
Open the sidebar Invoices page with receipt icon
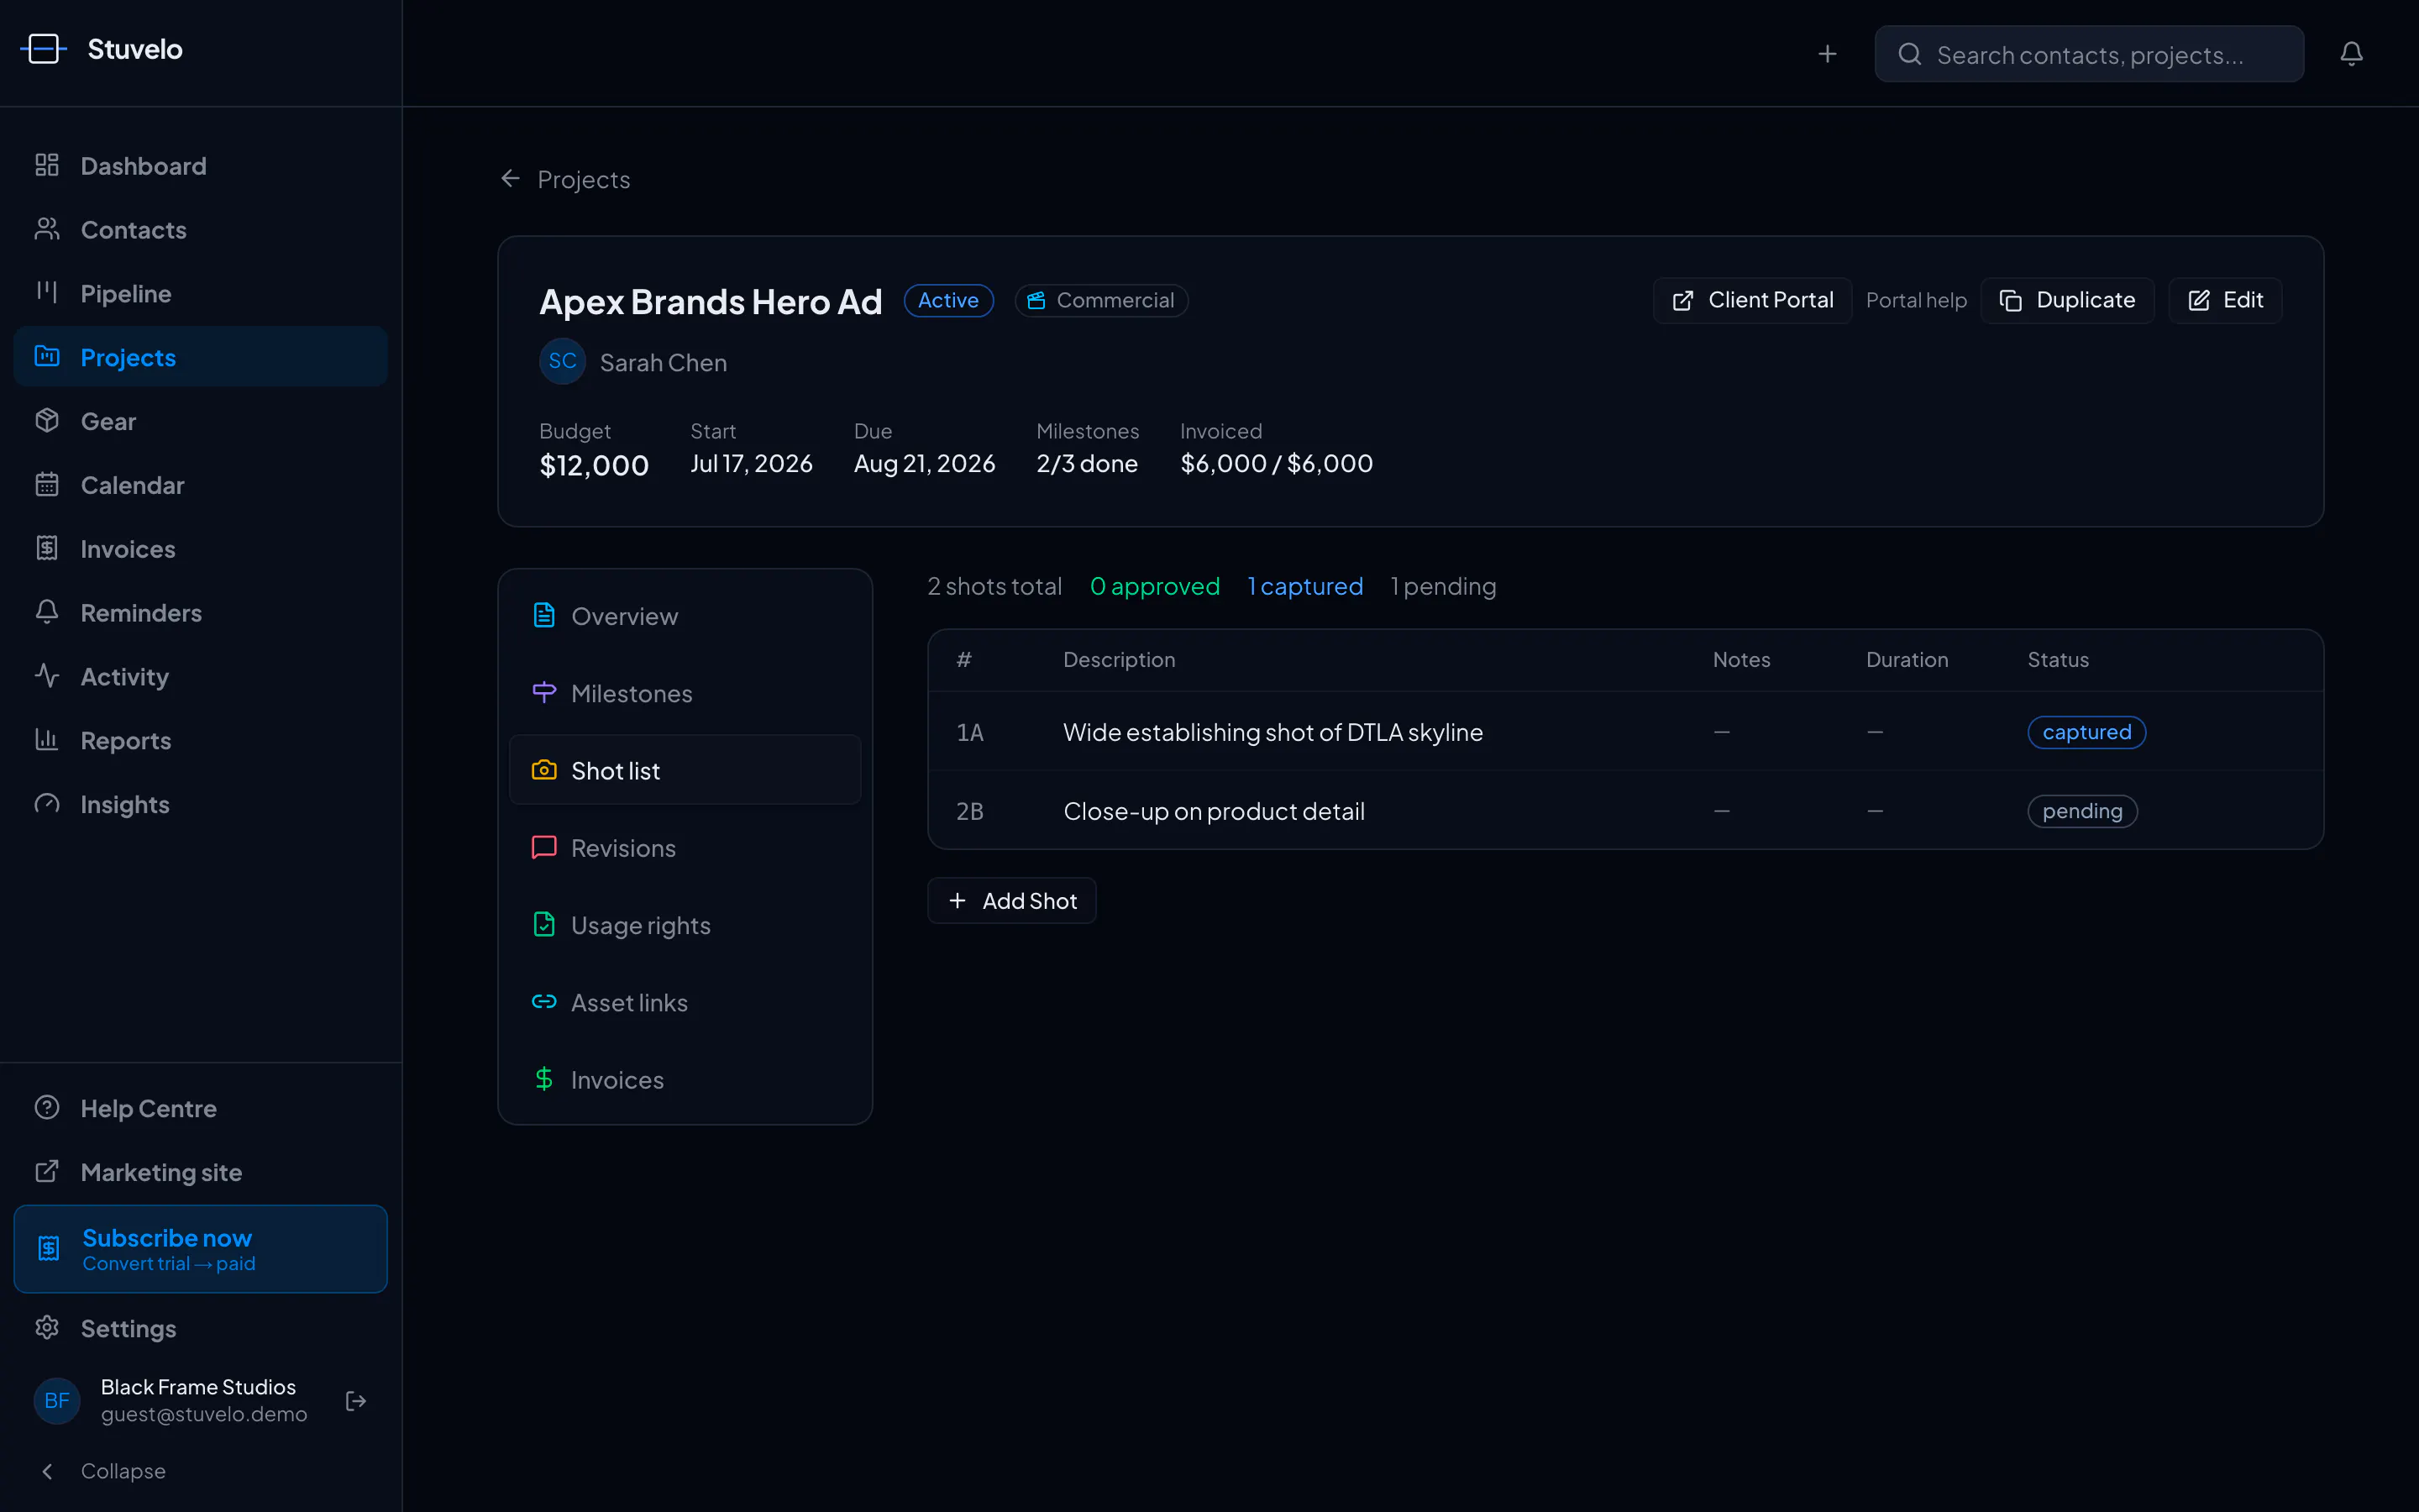[200, 549]
